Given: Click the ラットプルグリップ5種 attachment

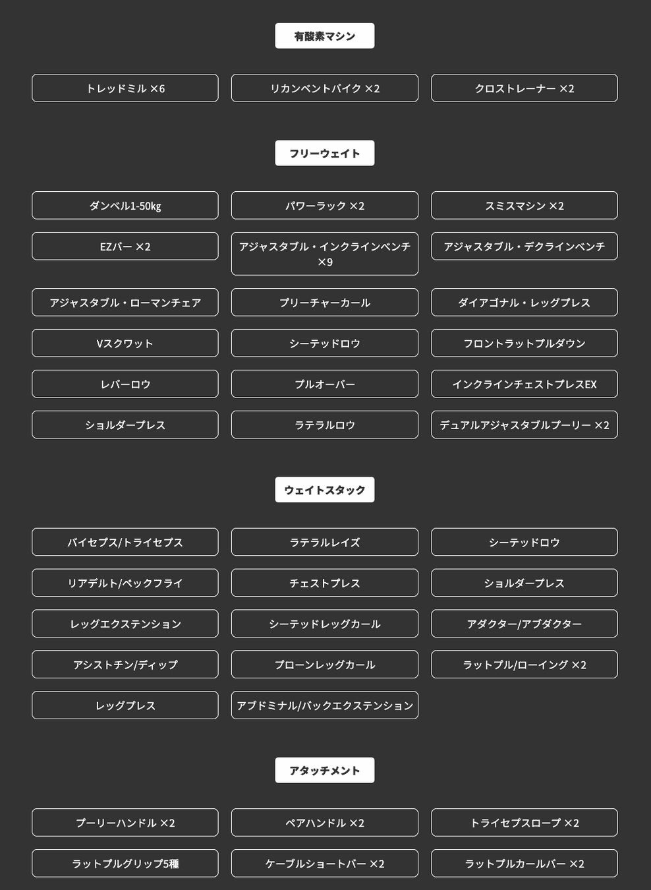Looking at the screenshot, I should (125, 864).
